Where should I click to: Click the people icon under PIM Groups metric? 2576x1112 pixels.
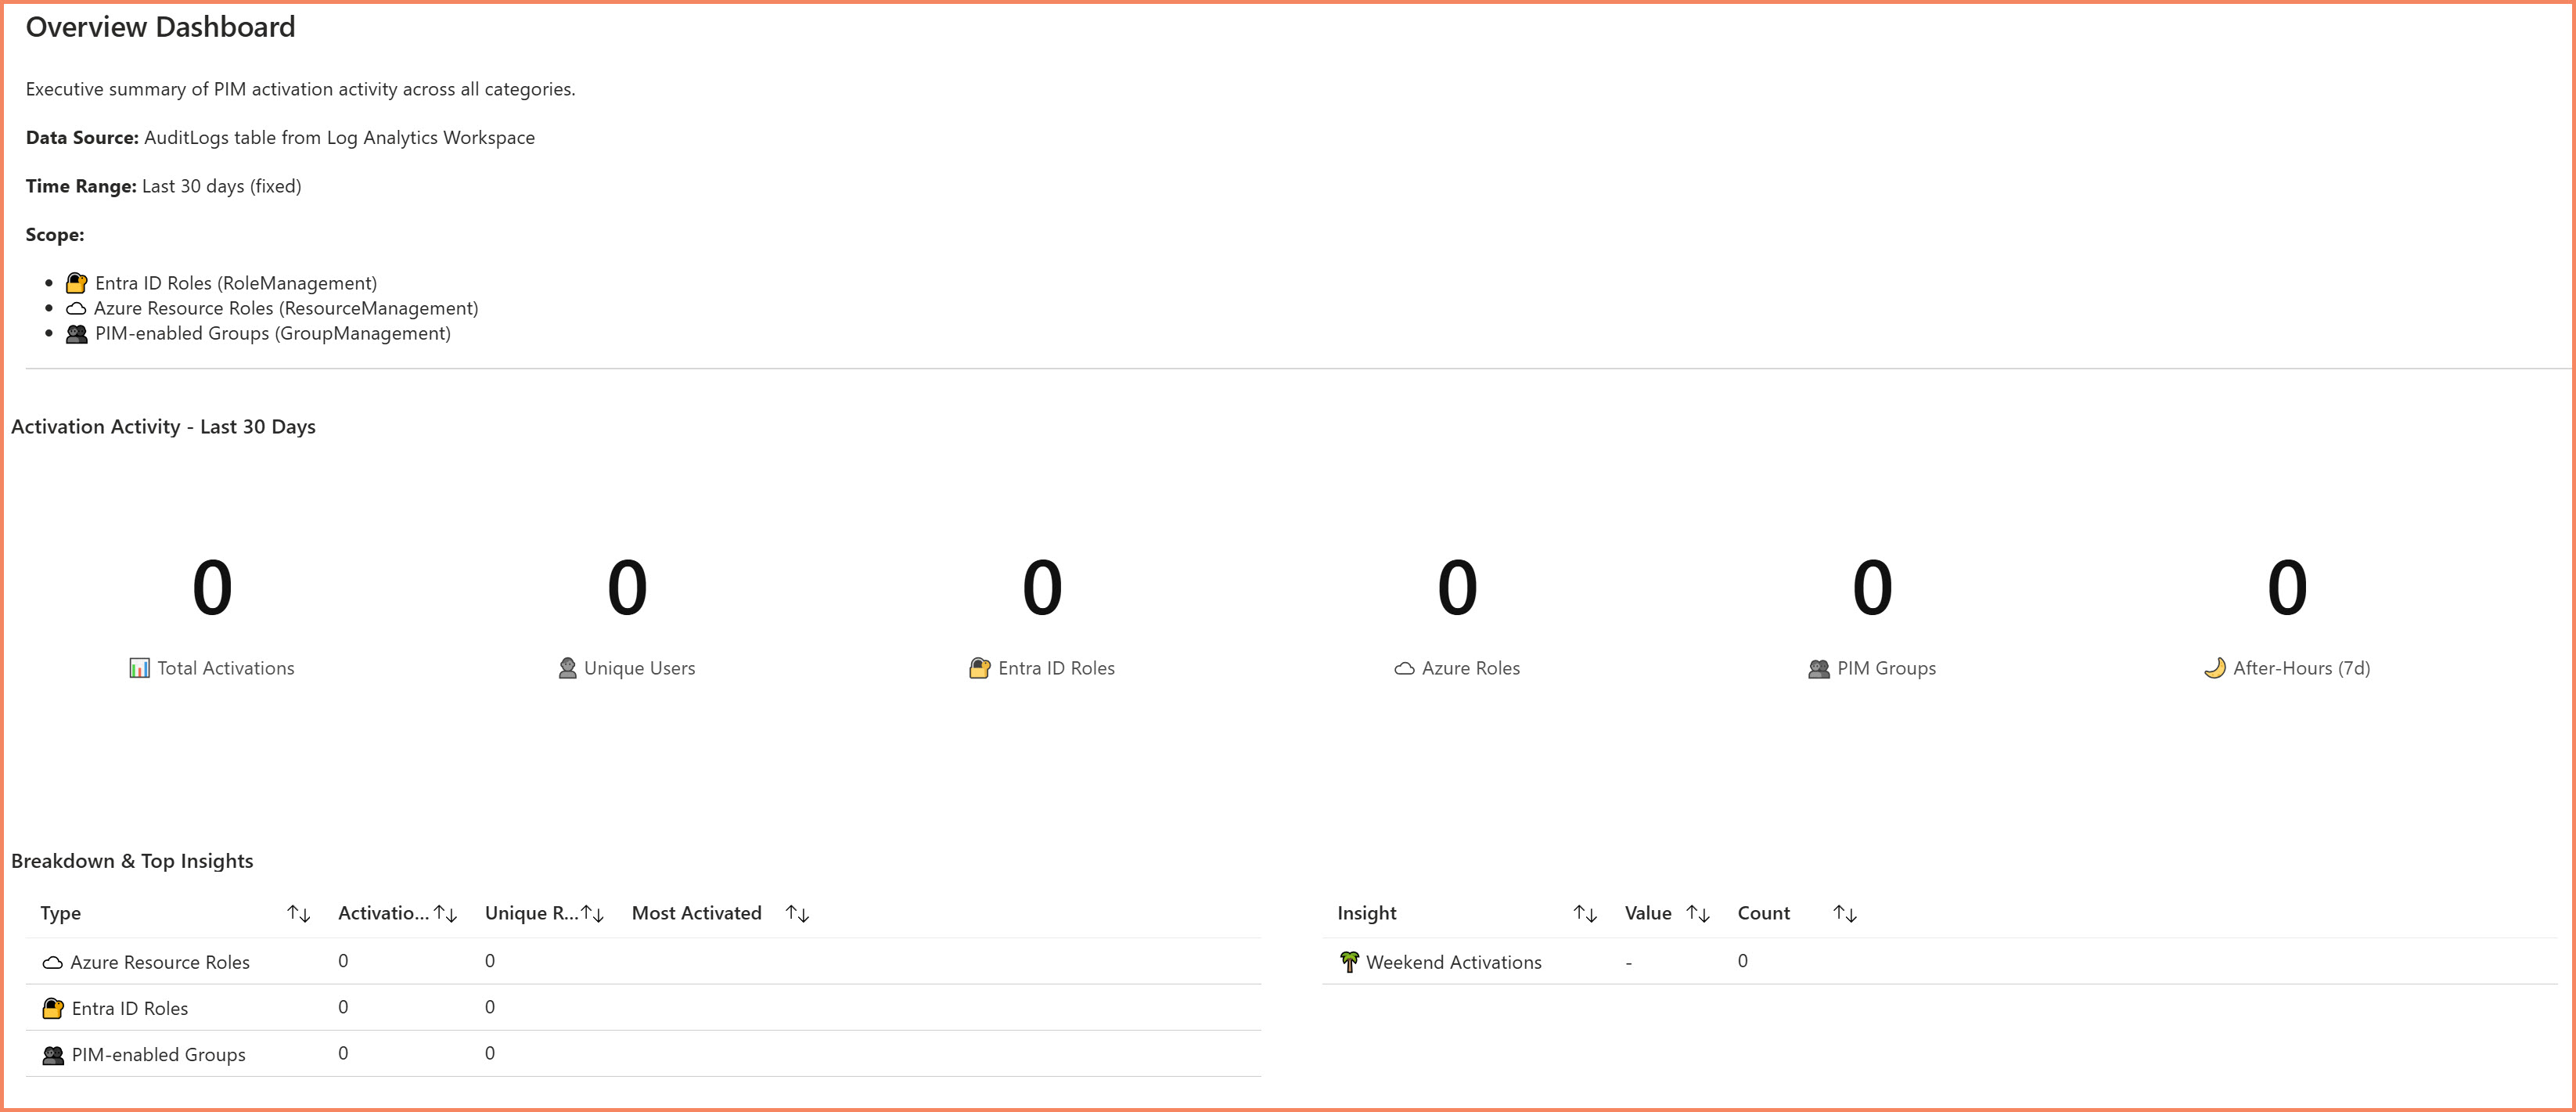[x=1819, y=667]
